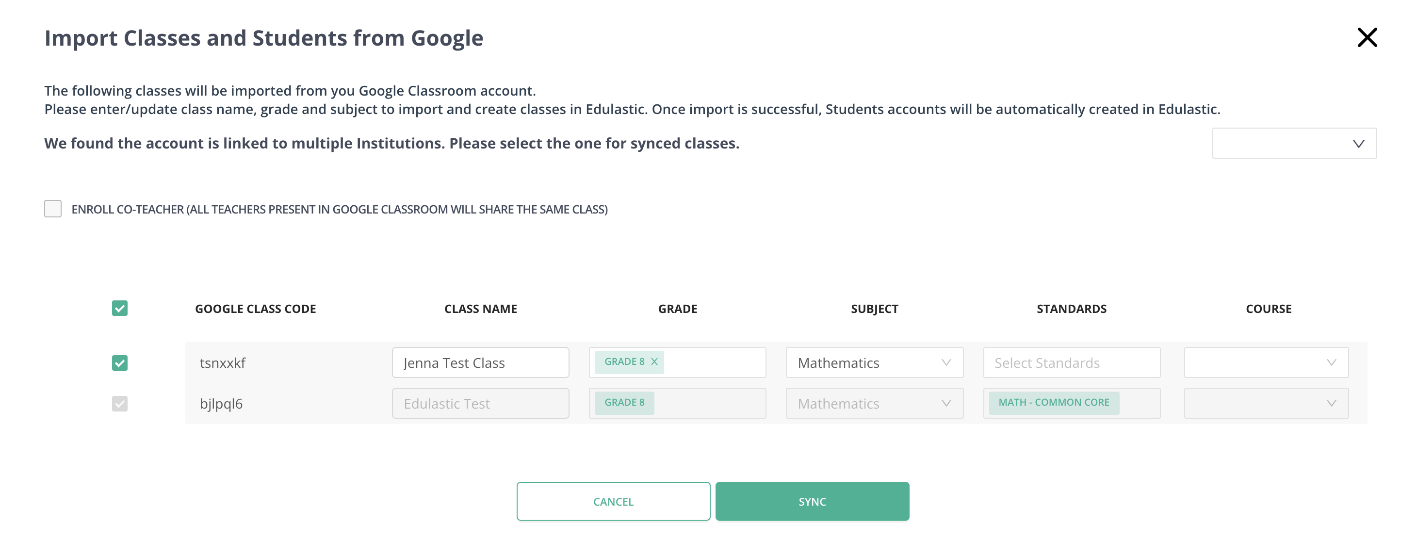Uncheck the select-all classes checkbox
Screen dimensions: 1417x560
(x=119, y=309)
